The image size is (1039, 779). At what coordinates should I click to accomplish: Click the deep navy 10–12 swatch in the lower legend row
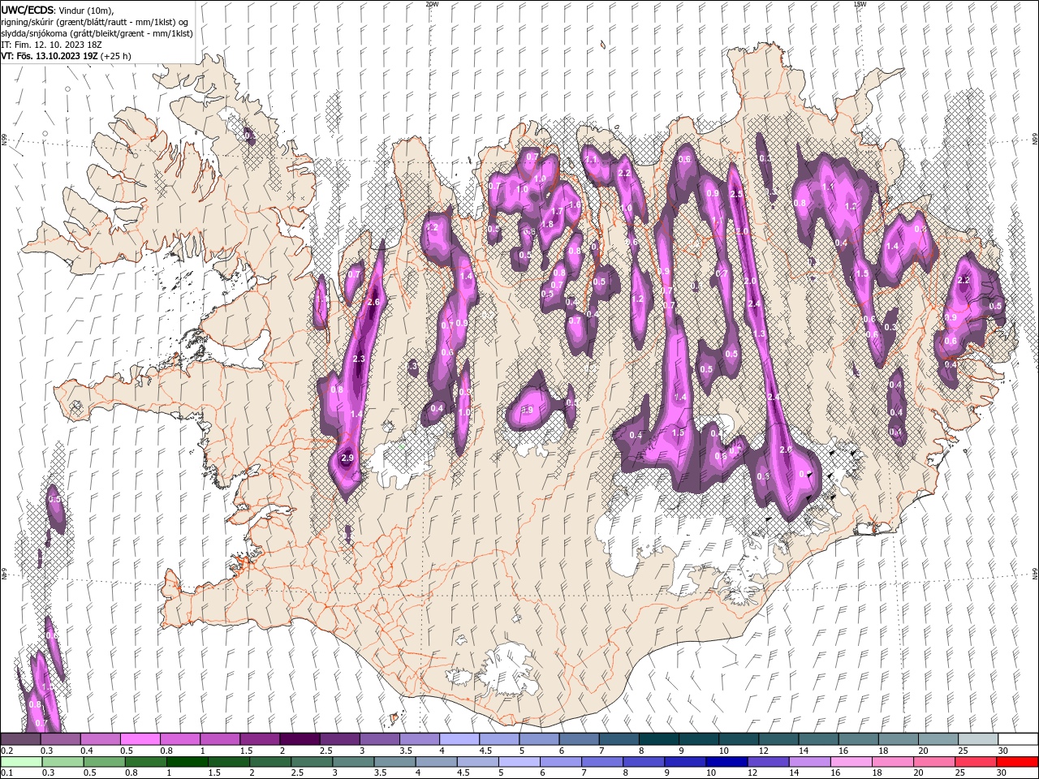pos(726,762)
